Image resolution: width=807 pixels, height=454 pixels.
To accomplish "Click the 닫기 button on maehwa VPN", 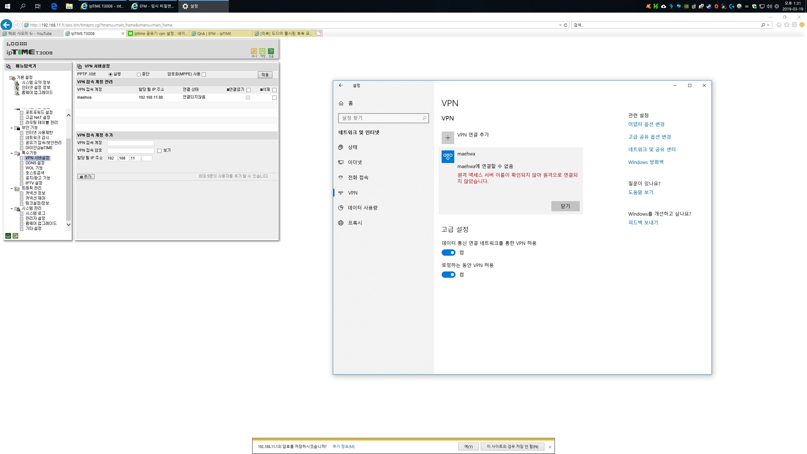I will point(565,206).
